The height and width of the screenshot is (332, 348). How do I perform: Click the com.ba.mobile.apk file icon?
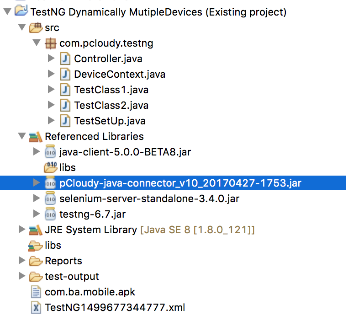[x=36, y=292]
